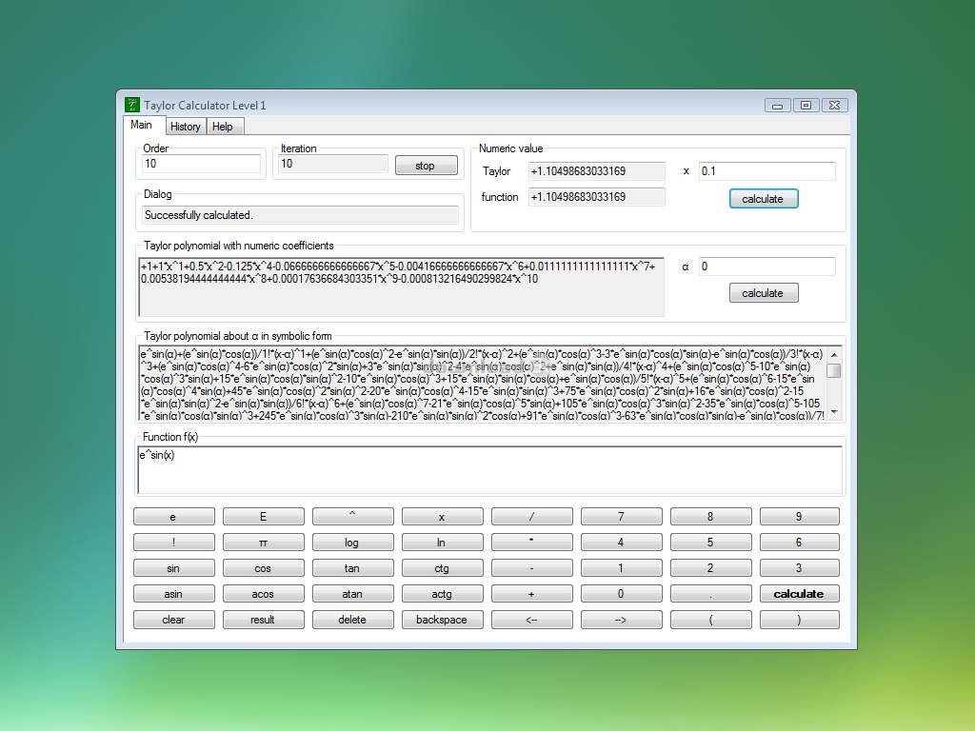Stop the iteration with the stop button
The width and height of the screenshot is (975, 731).
tap(425, 166)
